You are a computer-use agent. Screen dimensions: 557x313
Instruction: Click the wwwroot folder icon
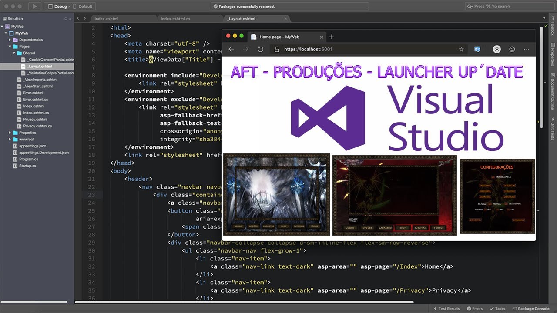(16, 140)
